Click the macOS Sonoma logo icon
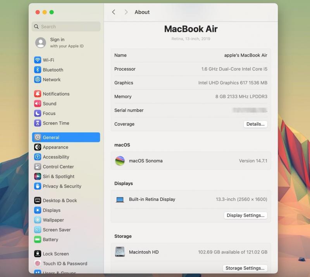The width and height of the screenshot is (310, 277). tap(120, 161)
